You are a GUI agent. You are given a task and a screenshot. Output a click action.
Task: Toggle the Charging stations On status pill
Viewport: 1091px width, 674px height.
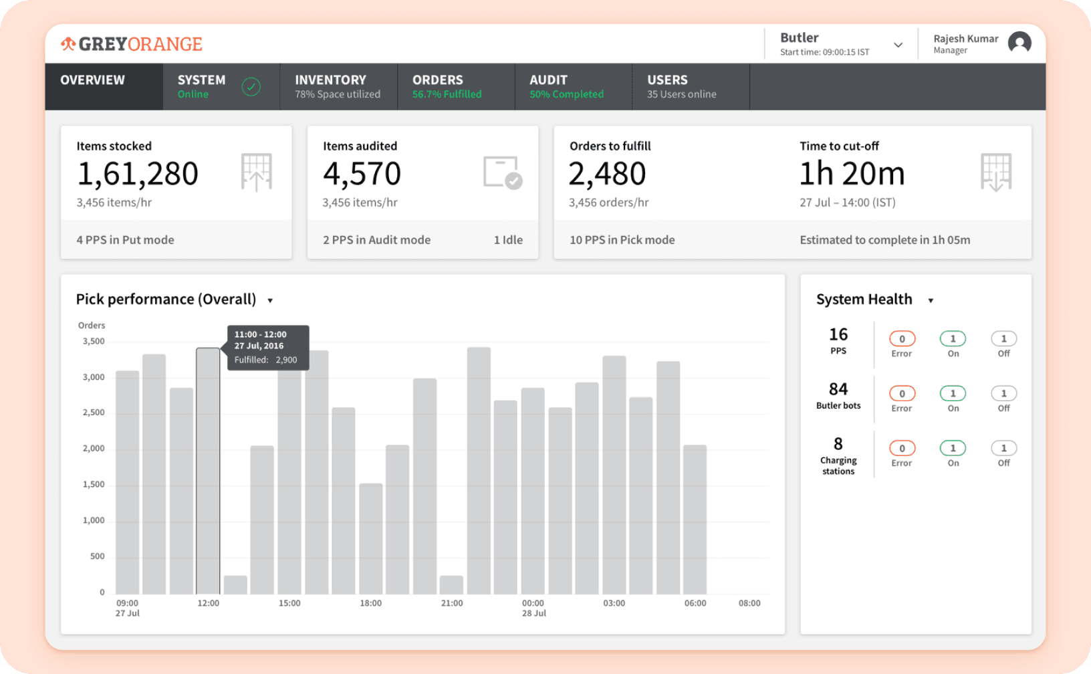[x=953, y=448]
